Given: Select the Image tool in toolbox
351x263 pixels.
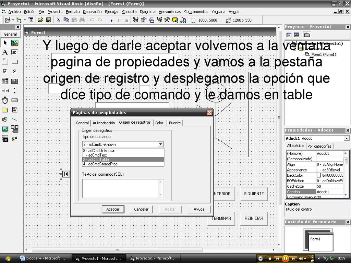Looking at the screenshot, I should coord(5,129).
